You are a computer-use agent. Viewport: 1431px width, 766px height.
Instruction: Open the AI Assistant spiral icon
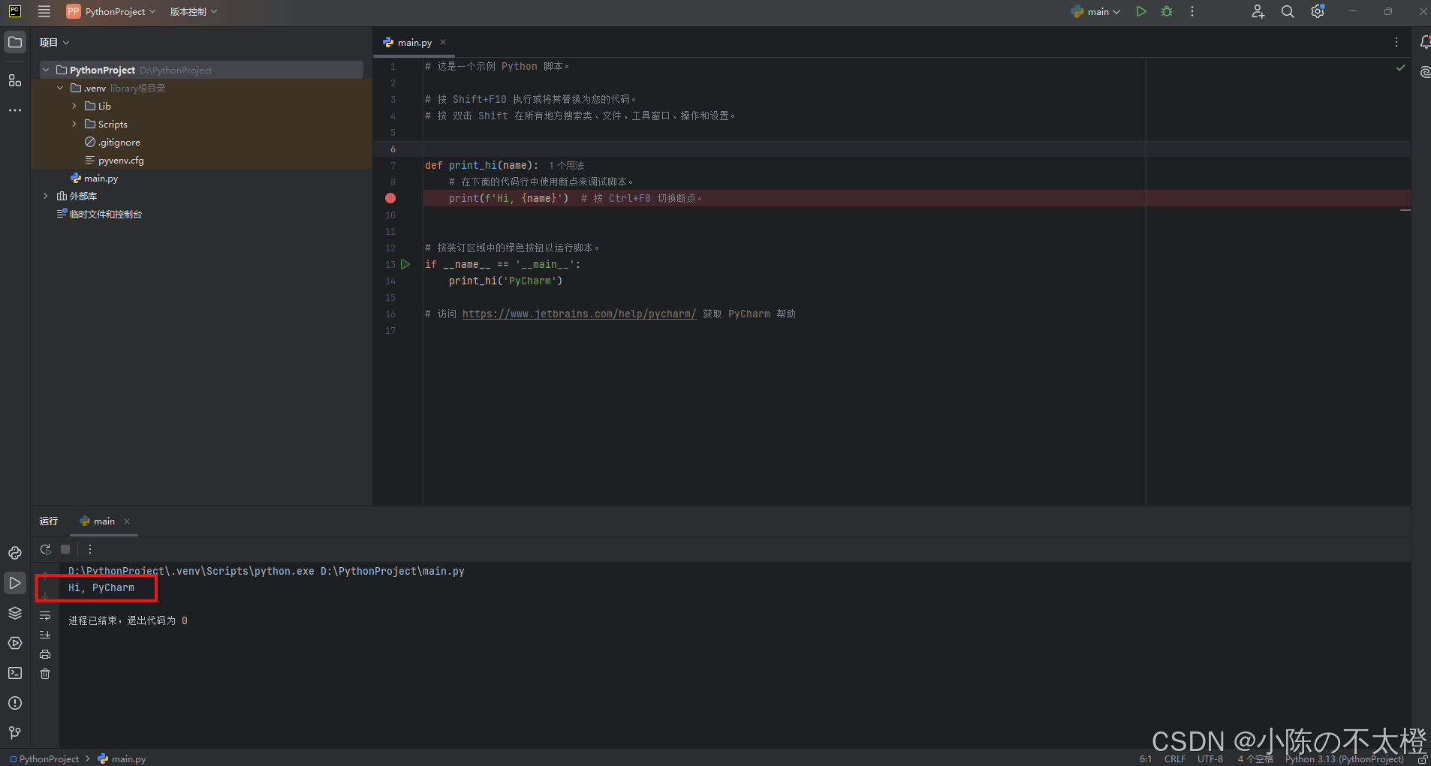pyautogui.click(x=1424, y=72)
